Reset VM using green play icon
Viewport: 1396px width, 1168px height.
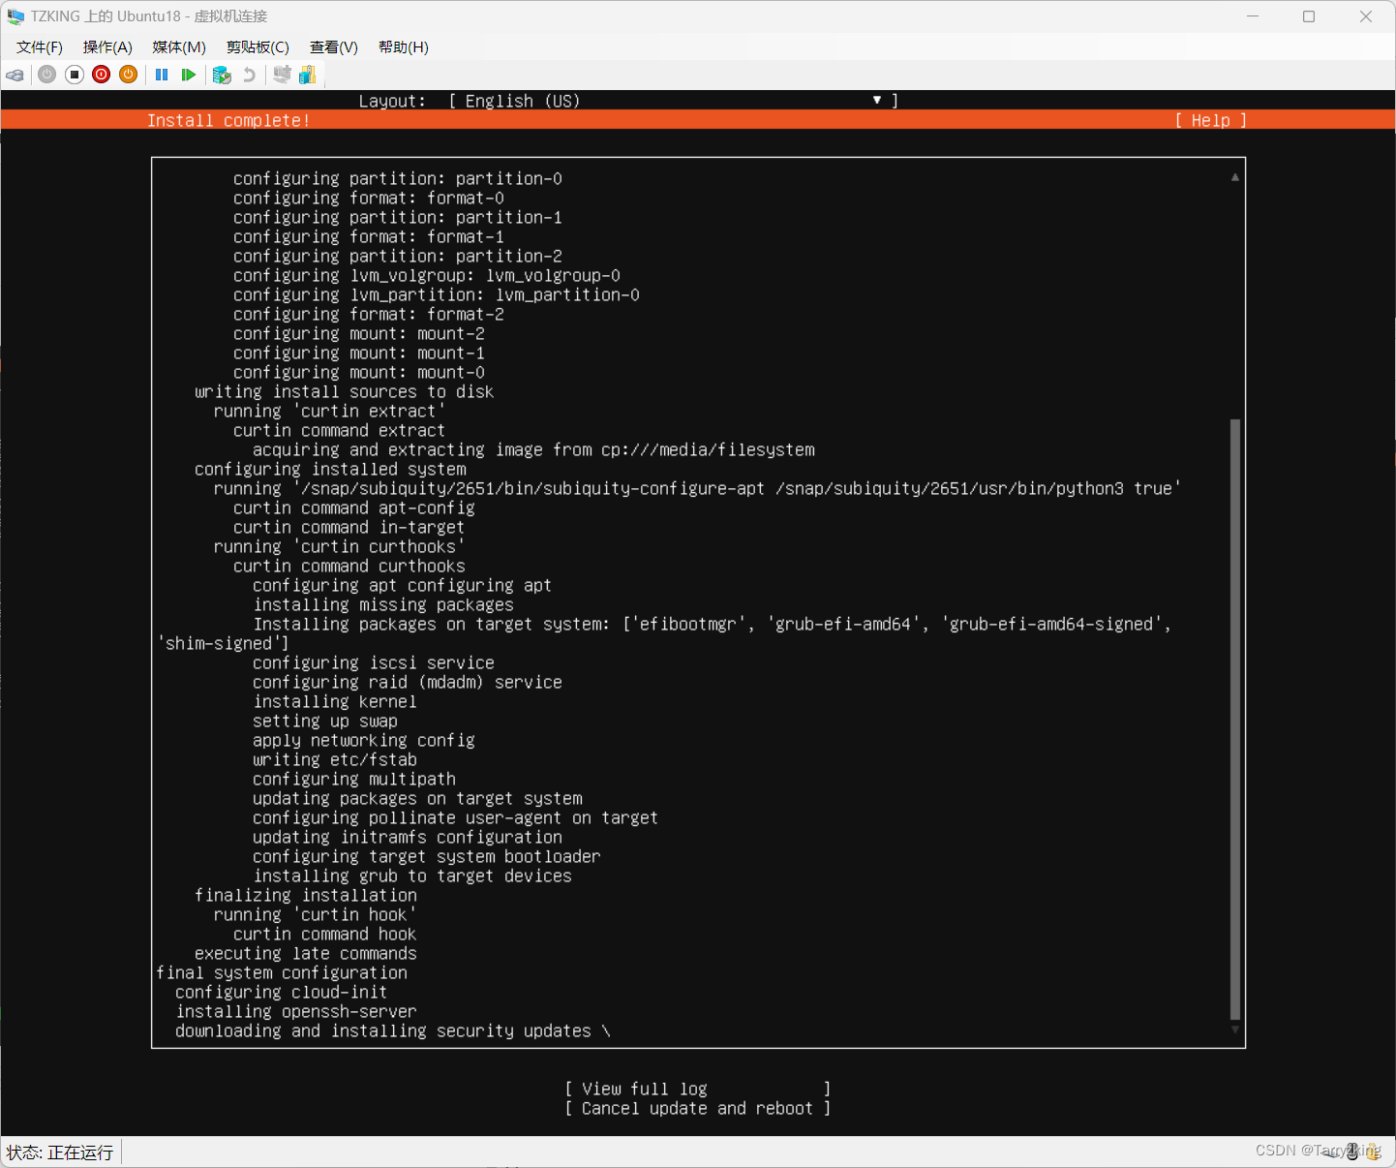point(189,75)
